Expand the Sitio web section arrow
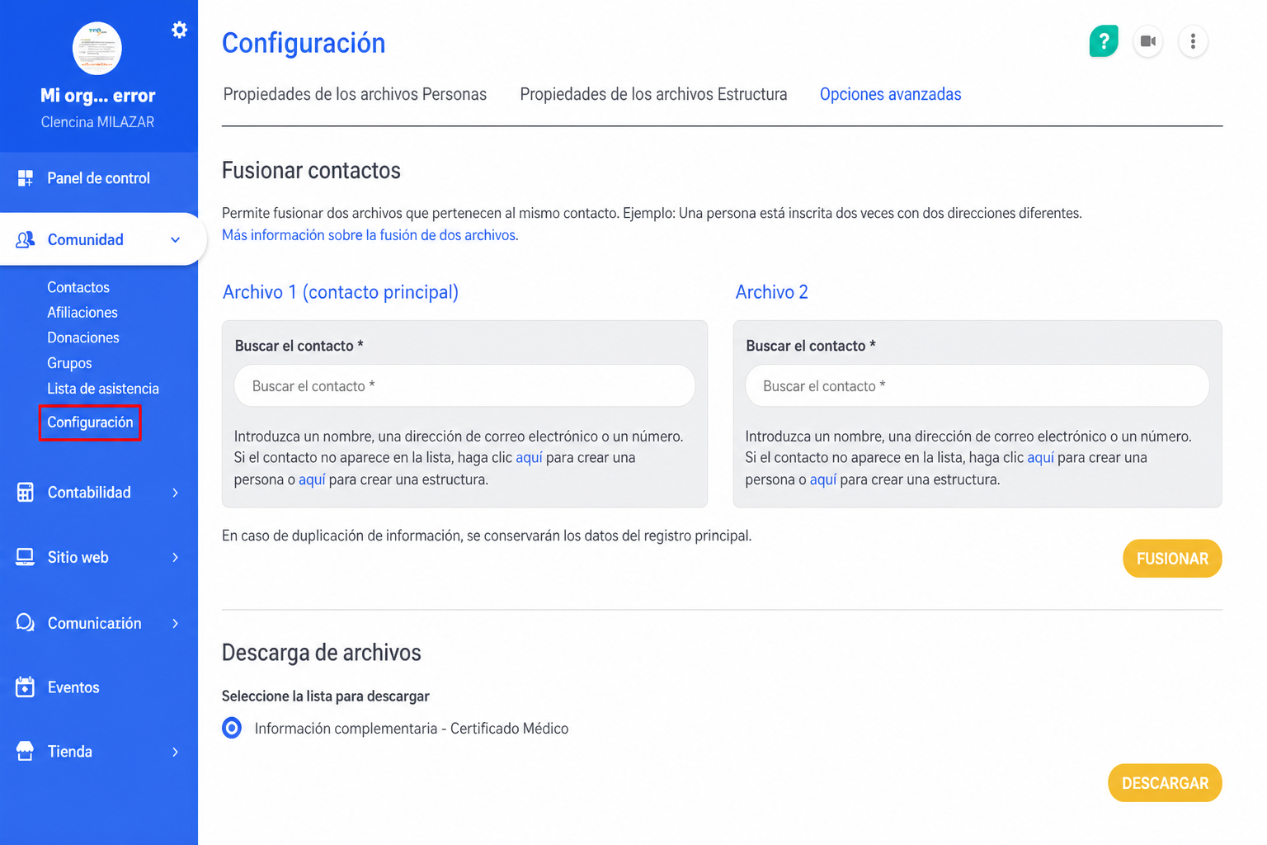Screen dimensions: 1267x845 [x=175, y=558]
